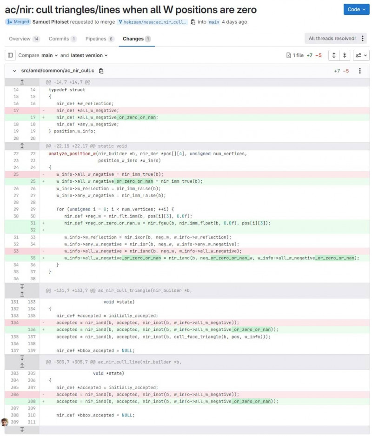Viewport: 372px width, 436px height.
Task: Click added line number 308
Action: [x=32, y=401]
